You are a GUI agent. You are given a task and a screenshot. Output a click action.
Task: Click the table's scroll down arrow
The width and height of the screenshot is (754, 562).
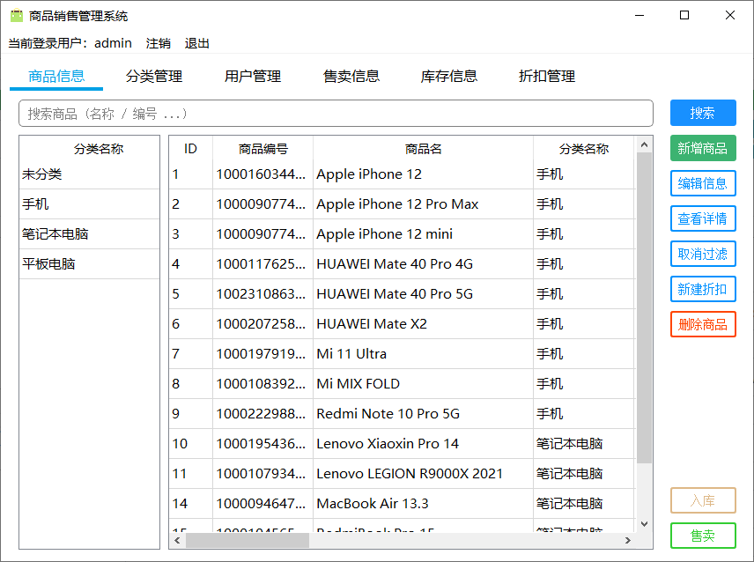point(645,524)
